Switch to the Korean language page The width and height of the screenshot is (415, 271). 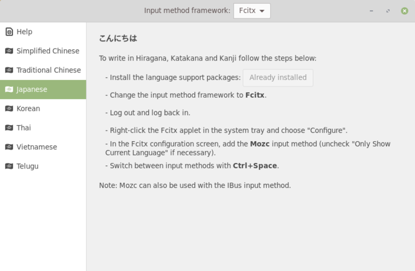[28, 109]
